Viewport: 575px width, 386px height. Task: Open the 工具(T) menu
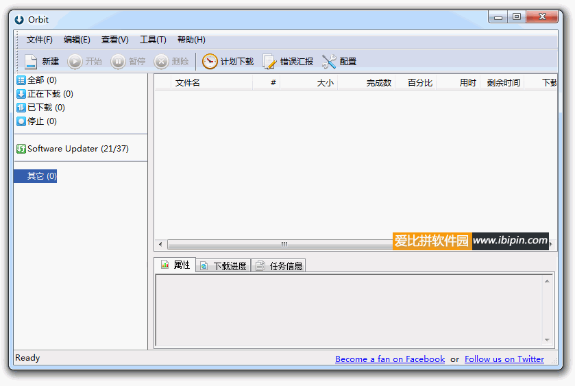click(x=153, y=40)
